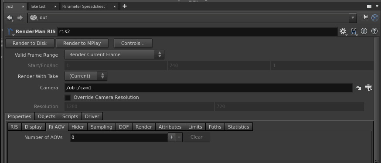
Task: Click the Number of AOVs field
Action: (119, 137)
